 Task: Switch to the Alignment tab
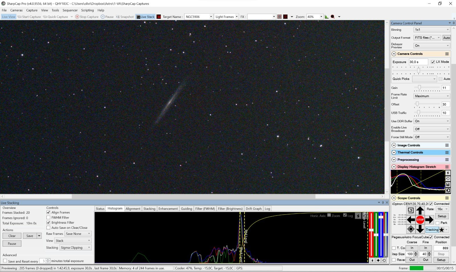coord(133,209)
